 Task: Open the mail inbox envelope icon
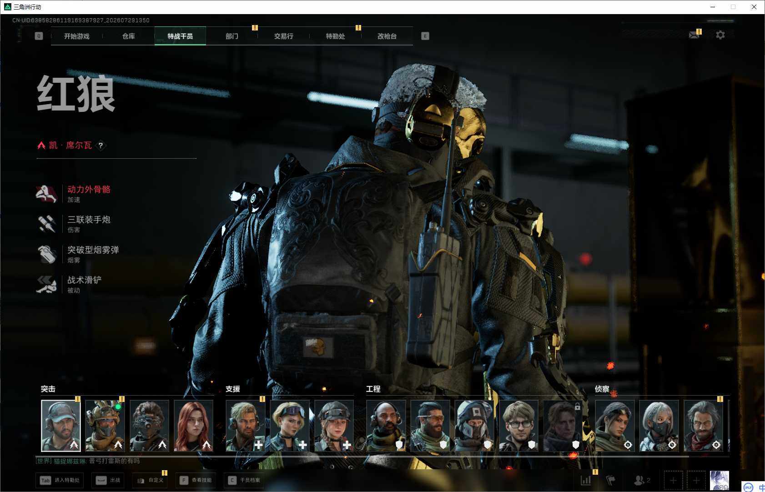click(x=694, y=35)
